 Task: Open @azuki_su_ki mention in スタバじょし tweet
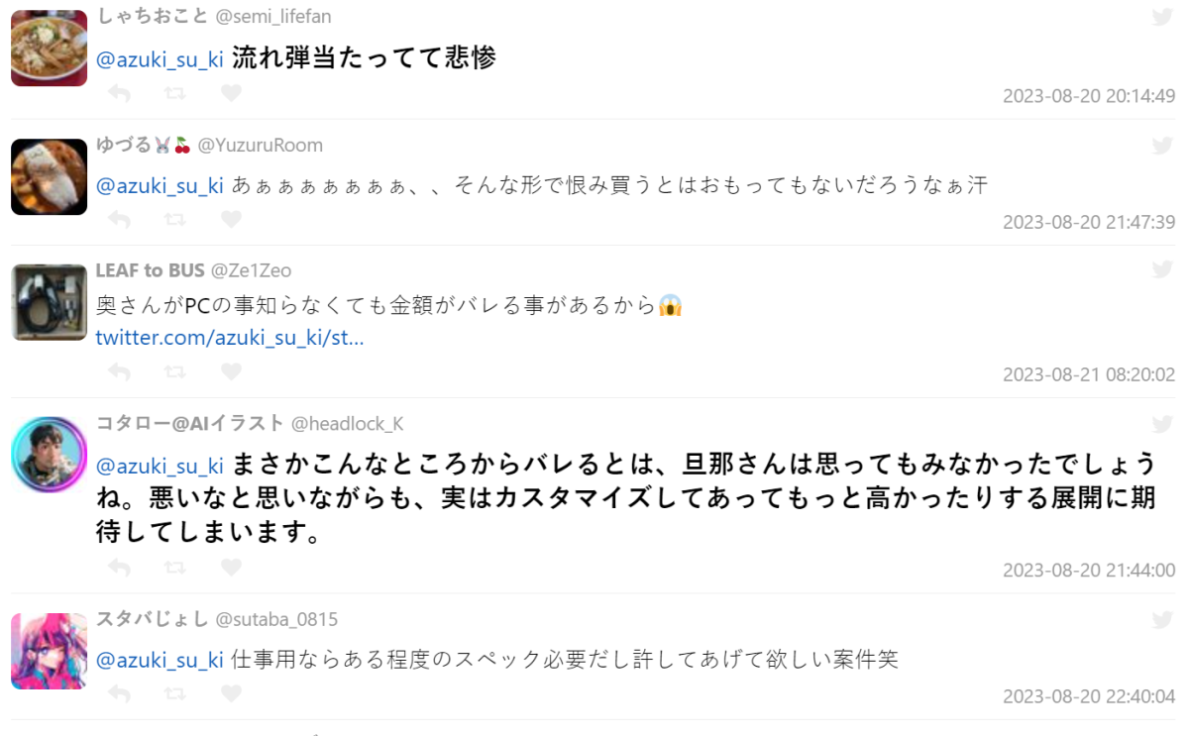pyautogui.click(x=160, y=660)
